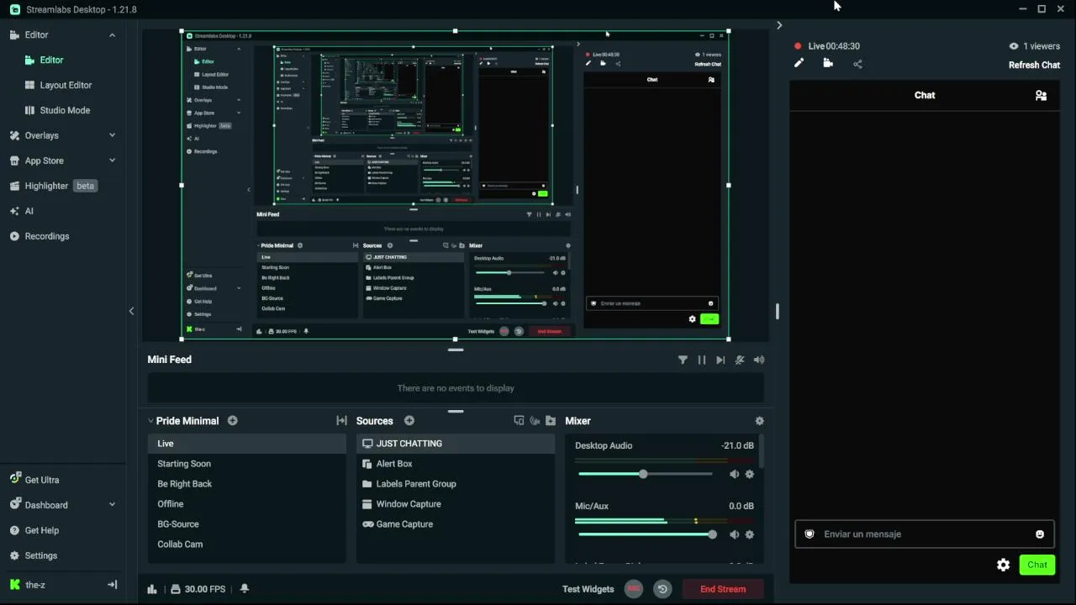Click the camera icon under Live timer
Screen dimensions: 1076x605
(x=828, y=63)
